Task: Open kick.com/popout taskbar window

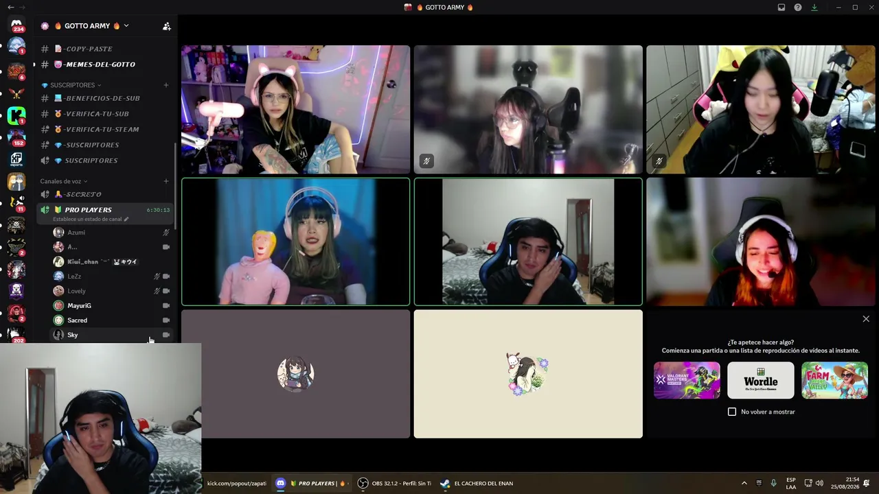Action: [237, 483]
